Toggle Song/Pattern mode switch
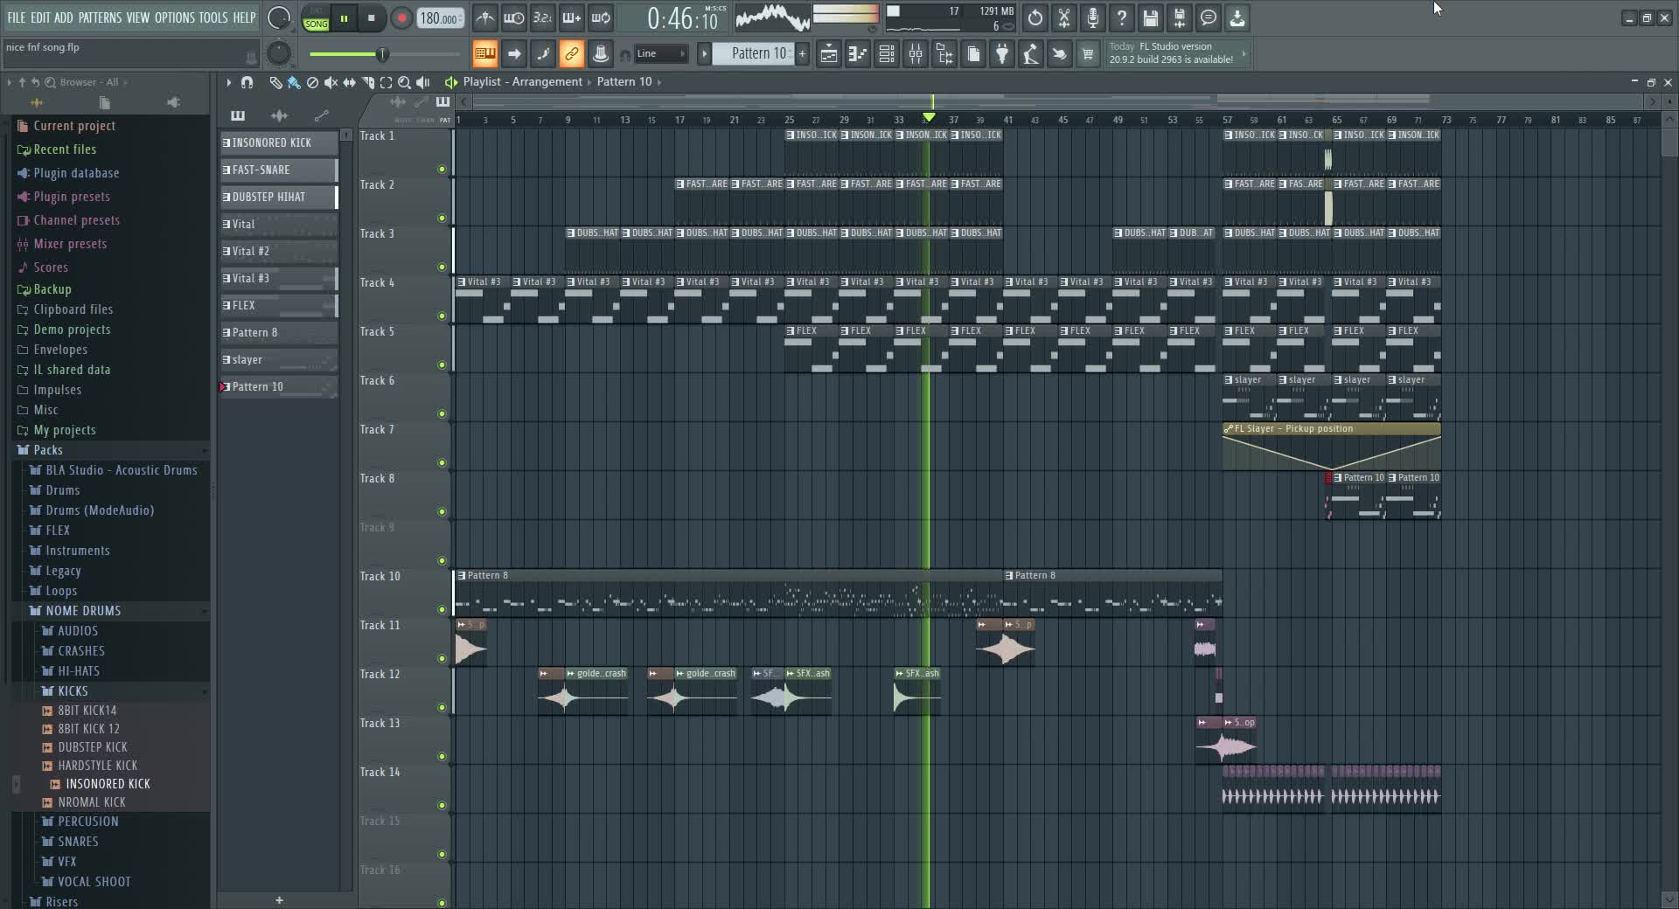The image size is (1679, 909). [316, 18]
